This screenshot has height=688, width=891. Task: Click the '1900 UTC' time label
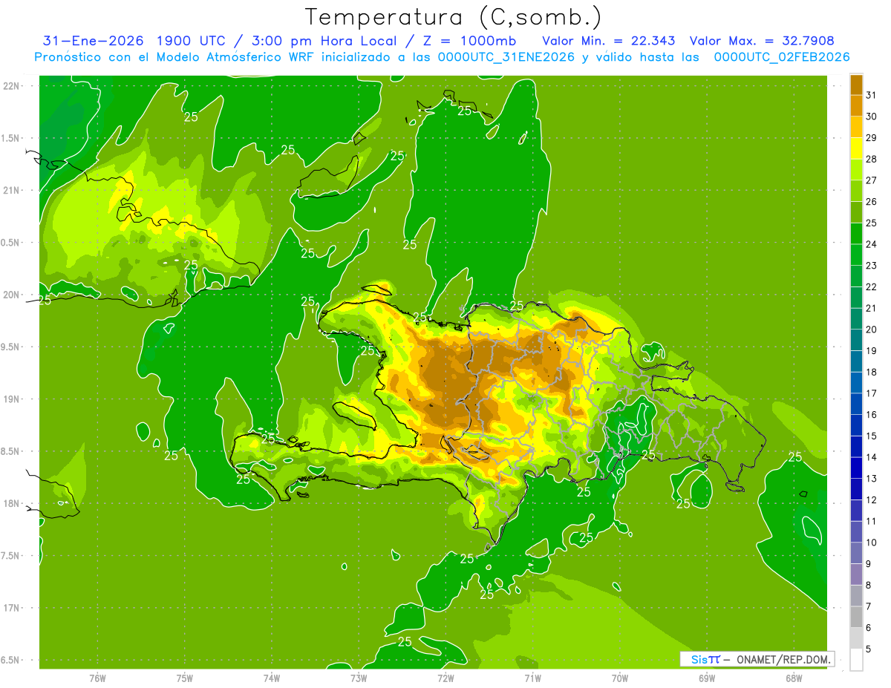[192, 40]
